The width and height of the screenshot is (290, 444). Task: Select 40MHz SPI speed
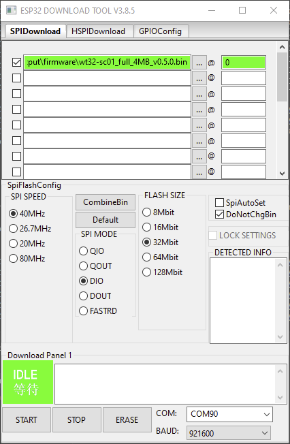pyautogui.click(x=27, y=214)
